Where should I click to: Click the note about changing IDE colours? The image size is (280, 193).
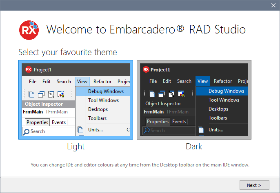[x=140, y=165]
